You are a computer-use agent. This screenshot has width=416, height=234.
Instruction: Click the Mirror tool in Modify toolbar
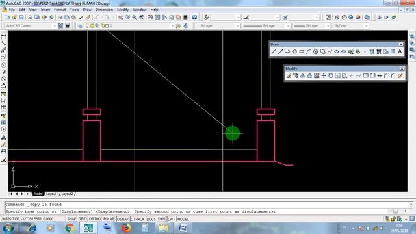click(302, 76)
